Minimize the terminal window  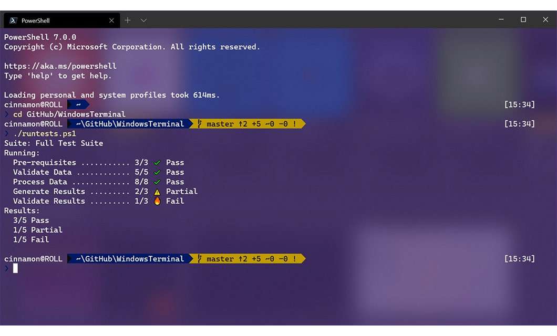(501, 19)
